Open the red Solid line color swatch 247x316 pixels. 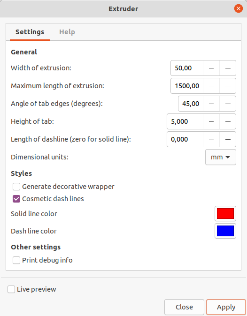coord(225,214)
